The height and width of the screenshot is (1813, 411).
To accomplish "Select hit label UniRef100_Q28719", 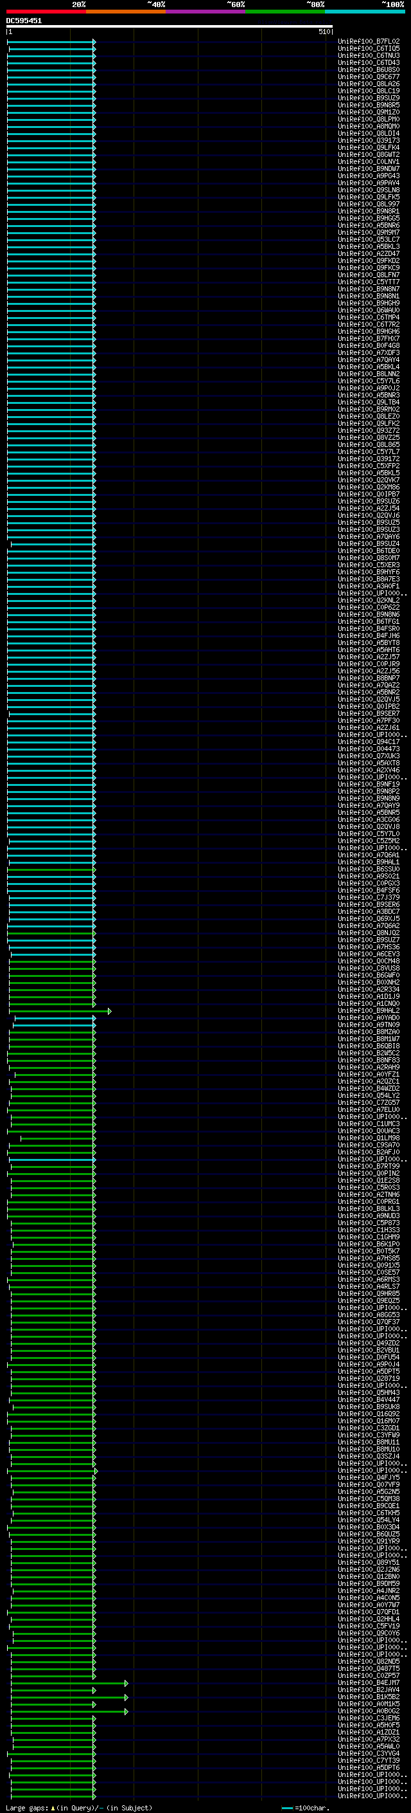I will point(369,1379).
